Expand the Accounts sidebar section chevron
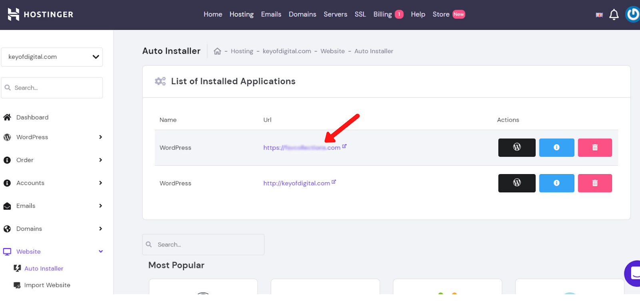The image size is (640, 303). coord(100,183)
